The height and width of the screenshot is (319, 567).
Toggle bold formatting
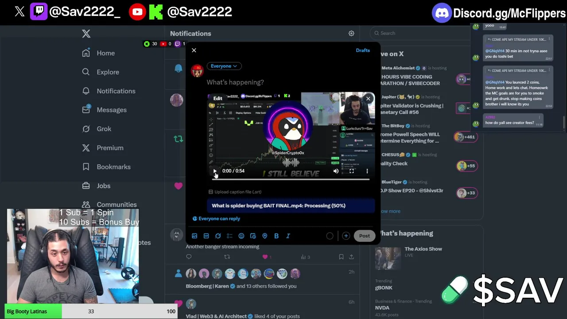276,236
